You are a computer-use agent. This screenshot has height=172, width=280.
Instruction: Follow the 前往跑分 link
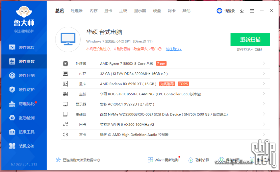click(x=174, y=49)
